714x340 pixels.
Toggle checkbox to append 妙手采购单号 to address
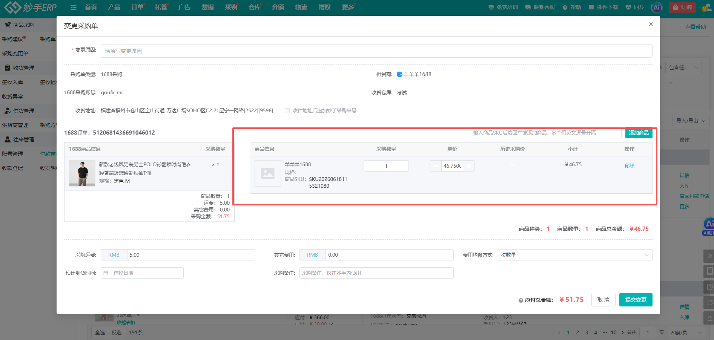click(x=287, y=110)
